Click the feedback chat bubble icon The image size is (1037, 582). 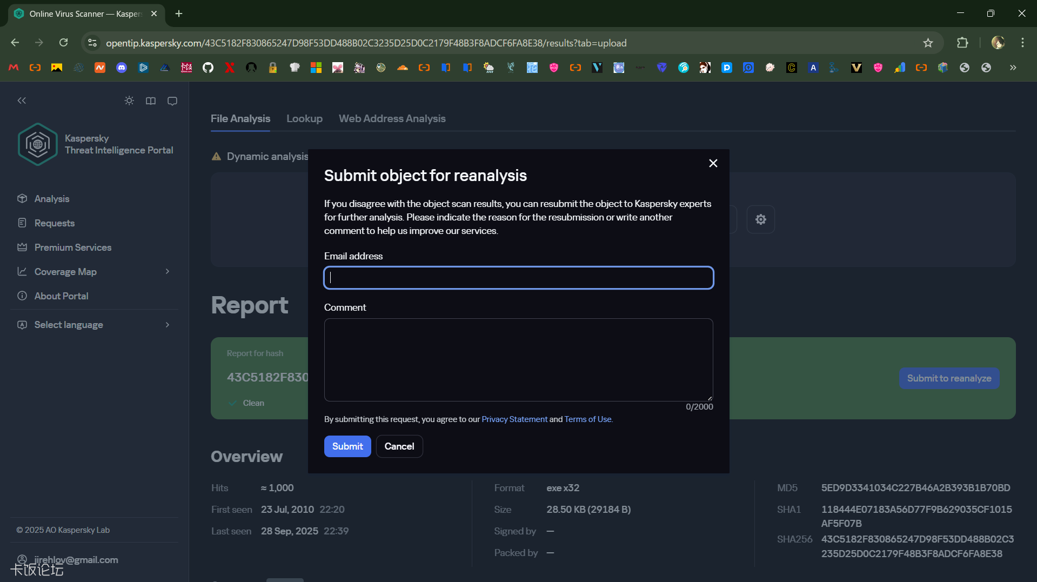point(172,101)
